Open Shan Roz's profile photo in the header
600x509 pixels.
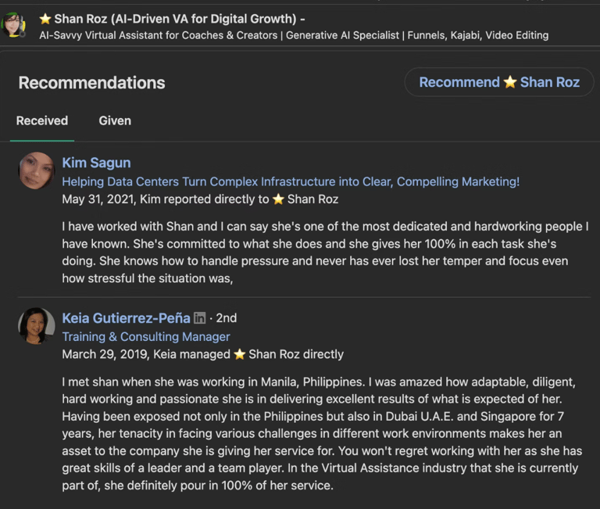click(x=16, y=25)
